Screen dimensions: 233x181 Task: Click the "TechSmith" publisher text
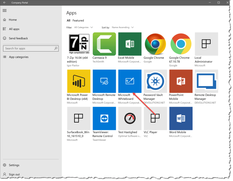[x=98, y=61]
